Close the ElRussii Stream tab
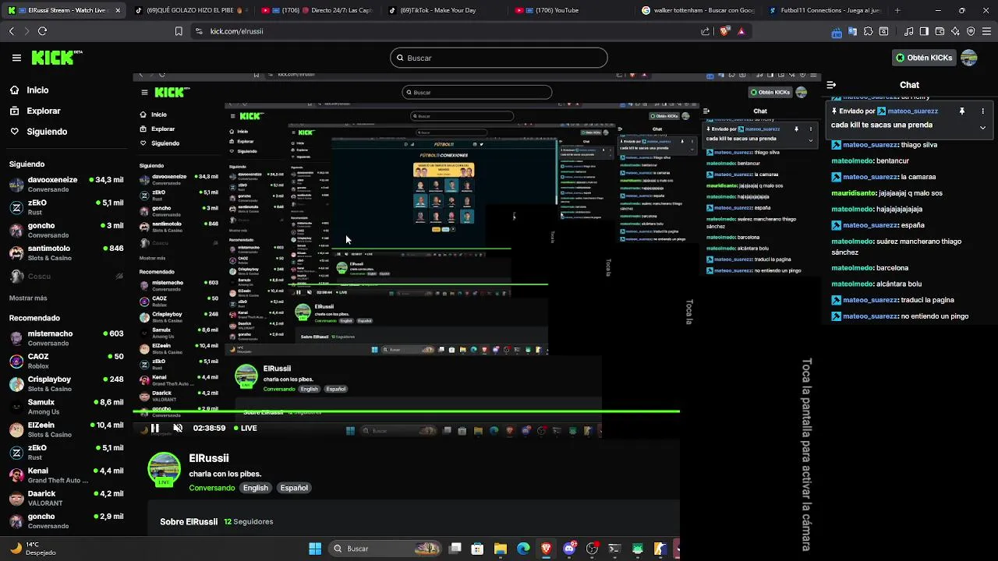998x561 pixels. click(x=118, y=10)
